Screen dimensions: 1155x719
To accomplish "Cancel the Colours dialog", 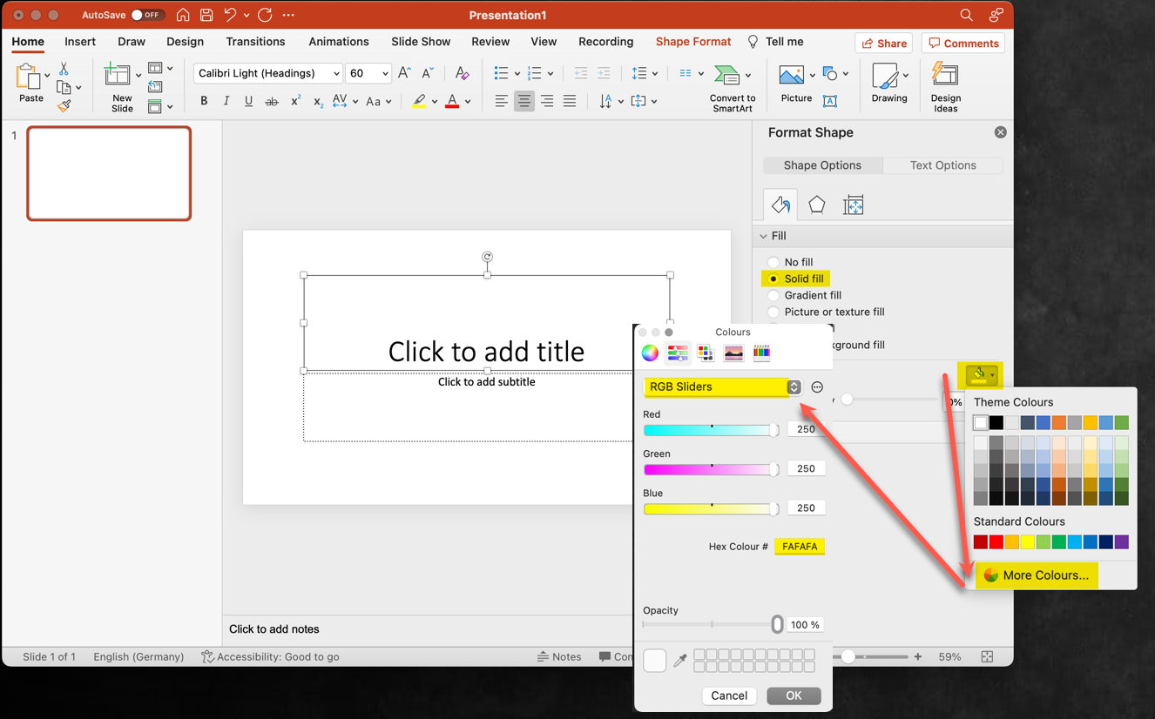I will click(x=729, y=695).
